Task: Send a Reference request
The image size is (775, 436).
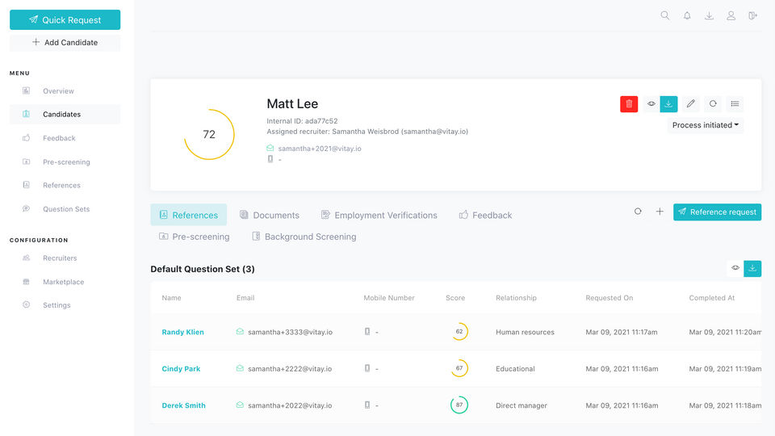Action: point(717,212)
